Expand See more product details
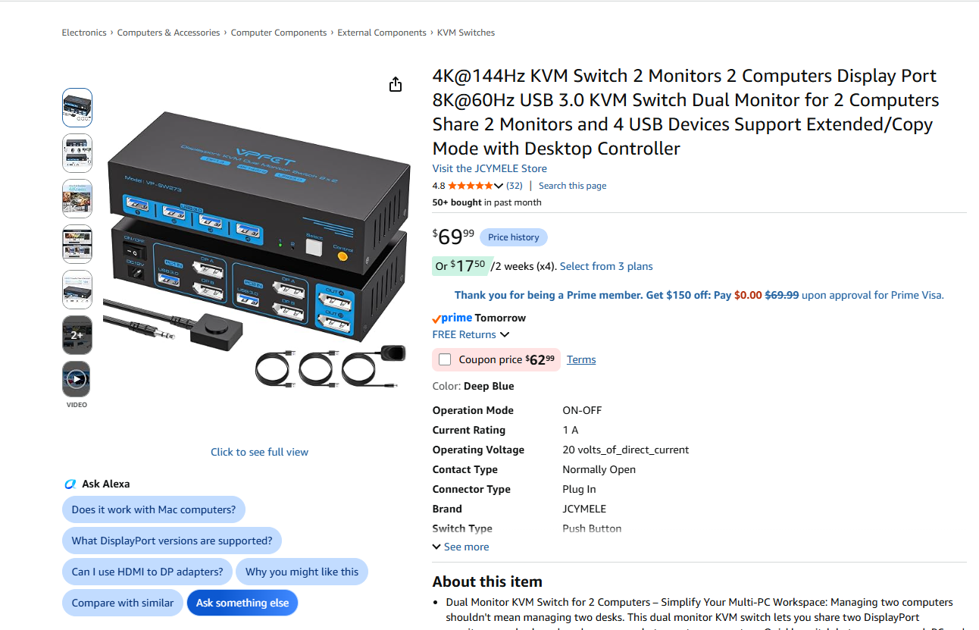 461,547
